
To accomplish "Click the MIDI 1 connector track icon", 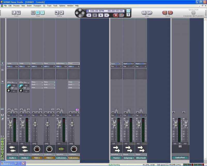I will pos(37,149).
